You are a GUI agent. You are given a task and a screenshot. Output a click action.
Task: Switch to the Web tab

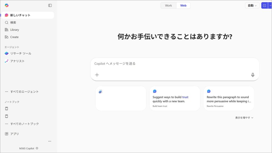point(183,6)
